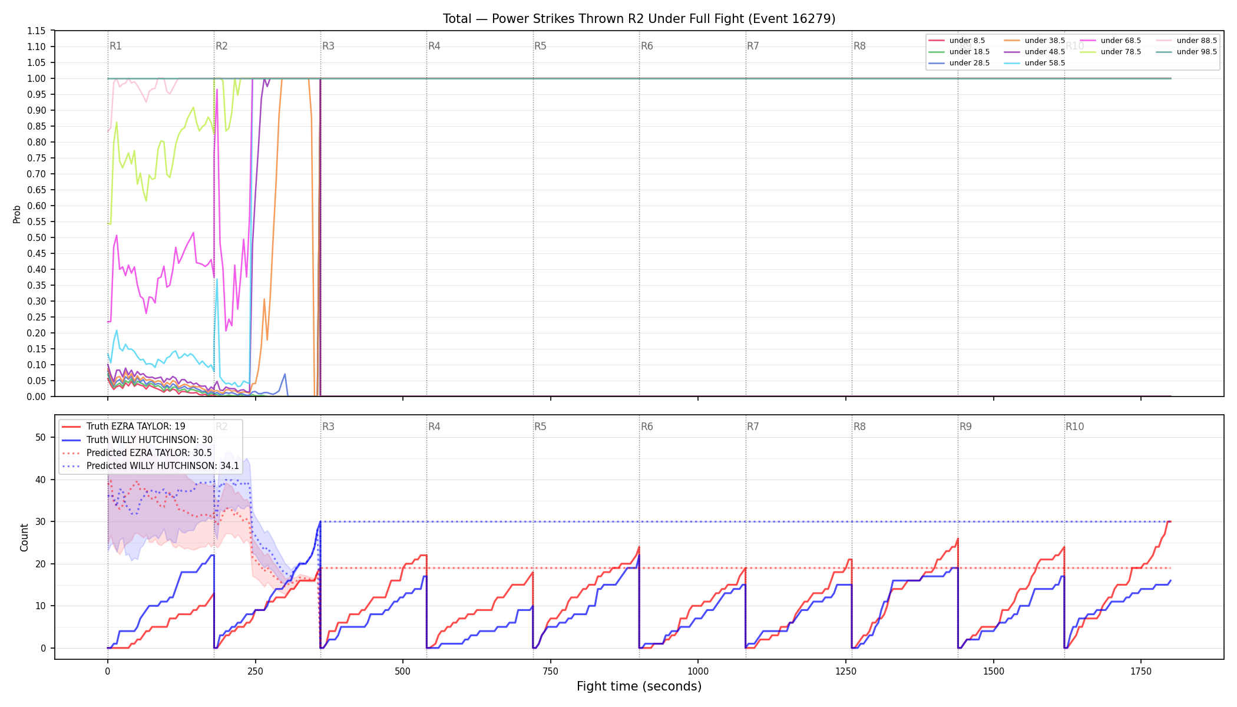Select the 'under 28.5' legend entry
Image resolution: width=1237 pixels, height=707 pixels.
coord(960,63)
